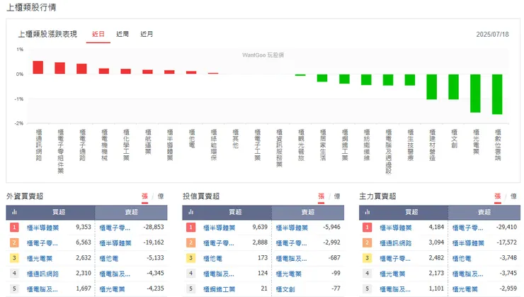This screenshot has width=524, height=297.
Task: Click green bar for 櫃建材營造 in chart
Action: pos(432,87)
